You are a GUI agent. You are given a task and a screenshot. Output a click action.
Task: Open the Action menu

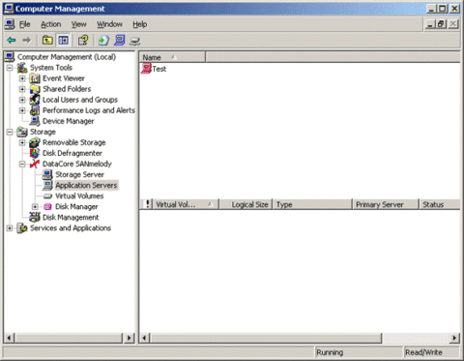(x=51, y=24)
